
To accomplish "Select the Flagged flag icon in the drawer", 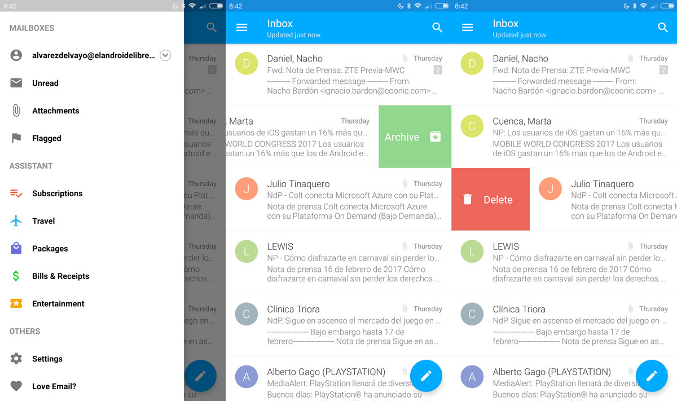I will (x=16, y=138).
